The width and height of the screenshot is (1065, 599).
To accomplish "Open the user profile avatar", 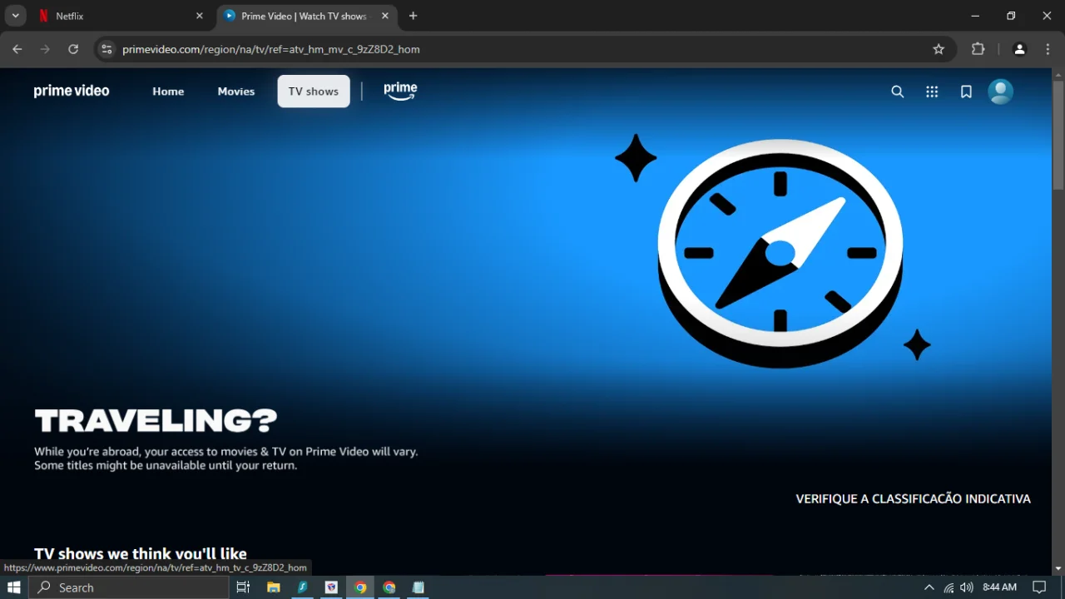I will (1000, 92).
